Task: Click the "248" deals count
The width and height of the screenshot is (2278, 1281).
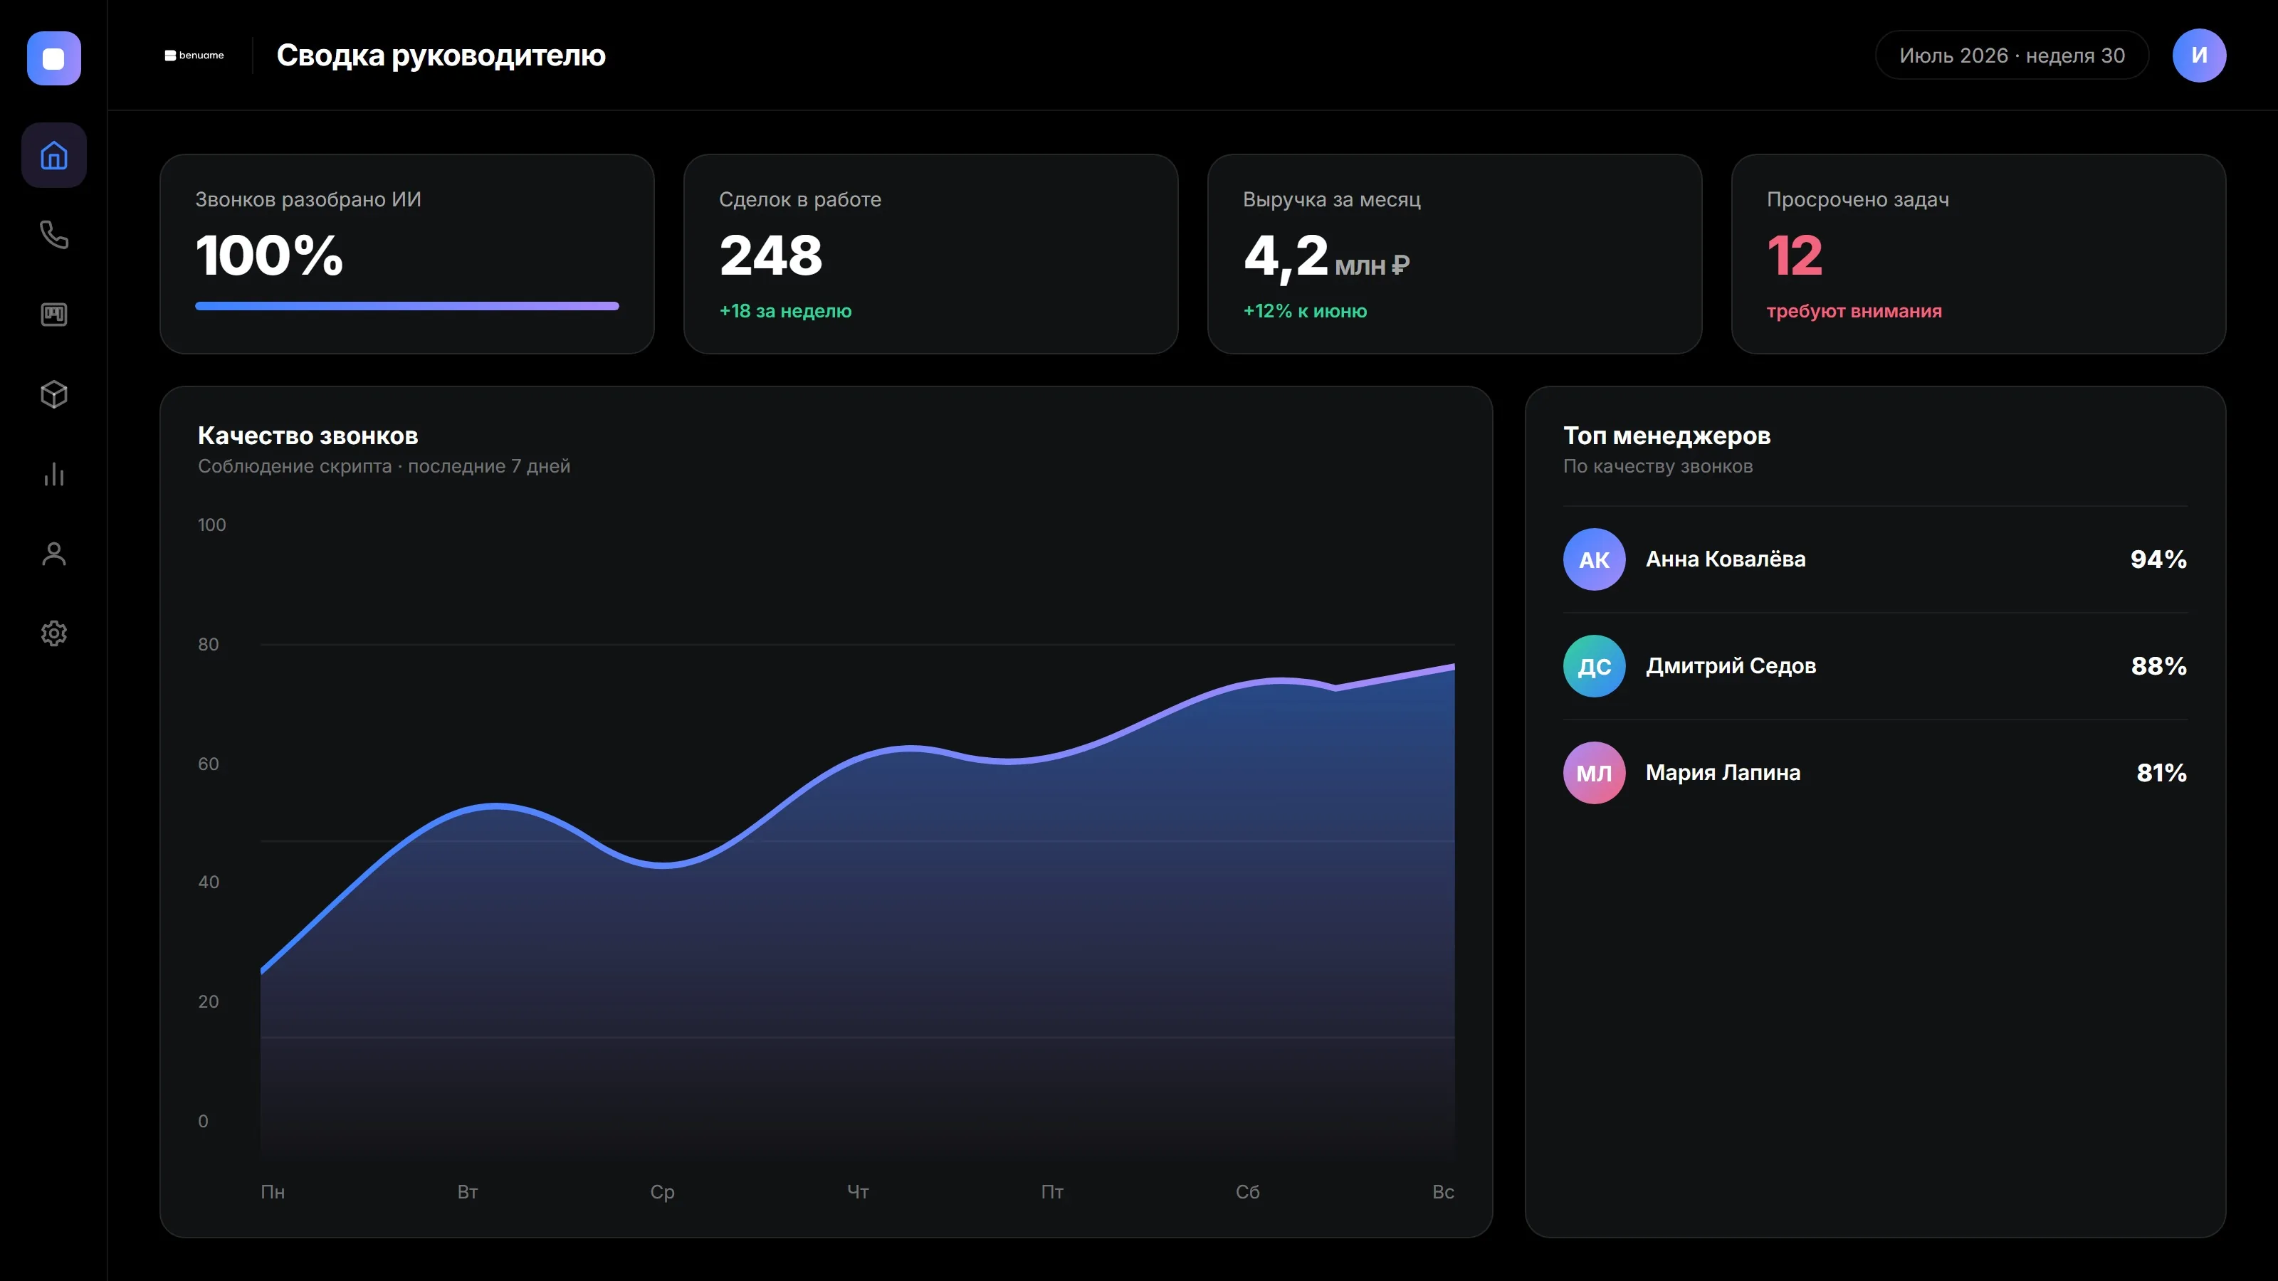Action: pyautogui.click(x=771, y=255)
